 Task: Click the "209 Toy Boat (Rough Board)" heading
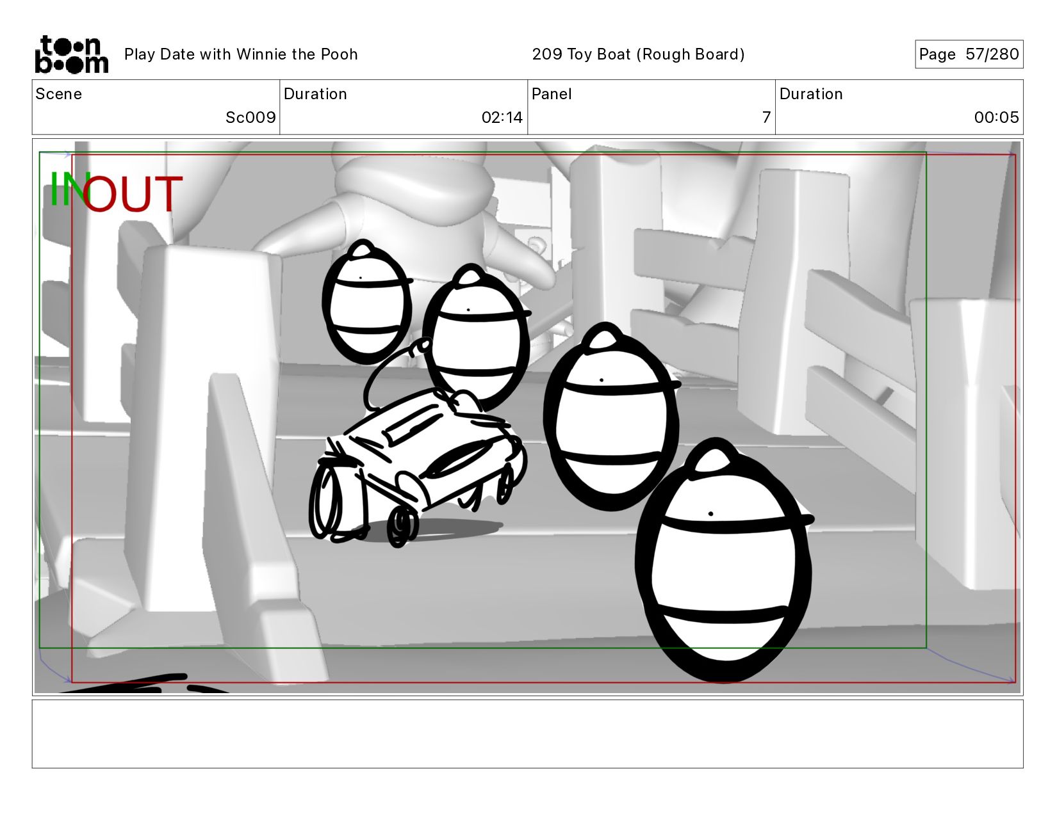pyautogui.click(x=638, y=54)
